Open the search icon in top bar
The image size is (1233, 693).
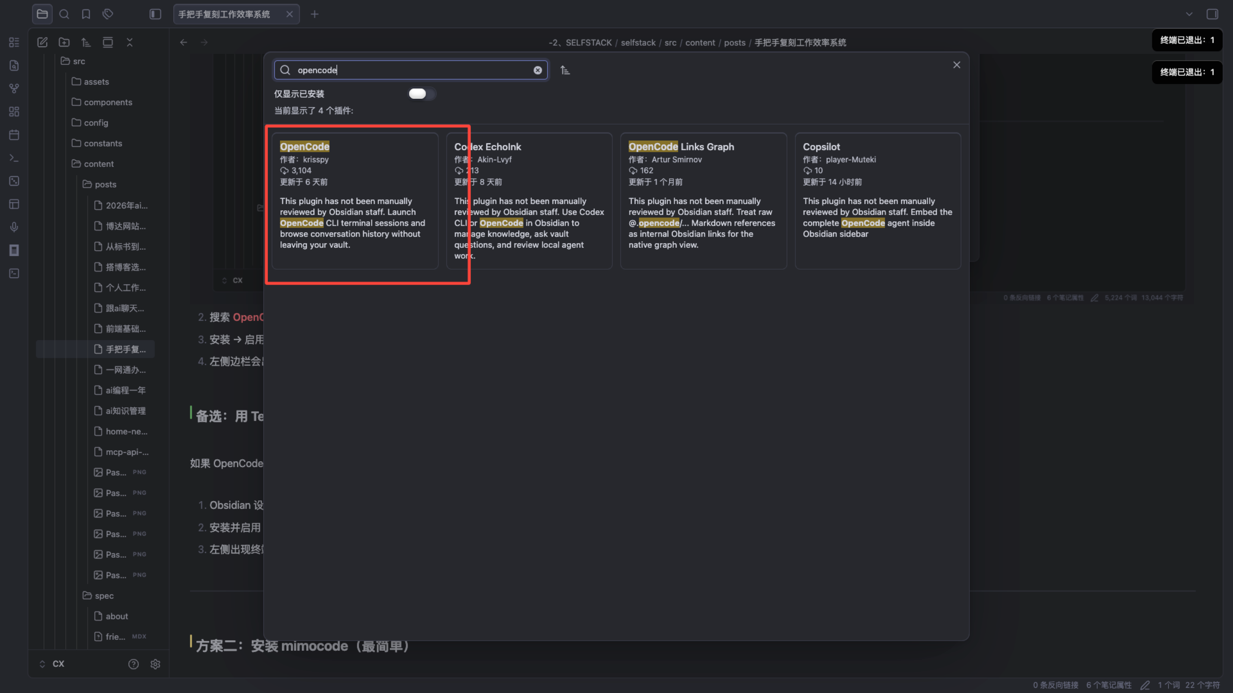pyautogui.click(x=64, y=14)
